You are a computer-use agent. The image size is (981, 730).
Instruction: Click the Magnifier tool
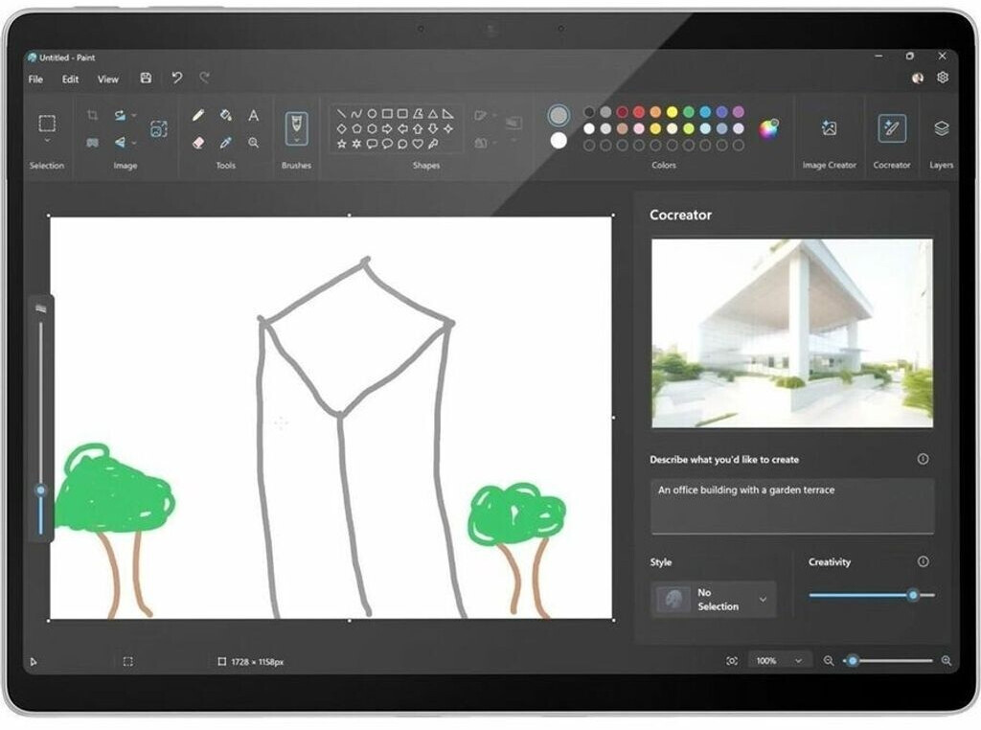point(253,142)
